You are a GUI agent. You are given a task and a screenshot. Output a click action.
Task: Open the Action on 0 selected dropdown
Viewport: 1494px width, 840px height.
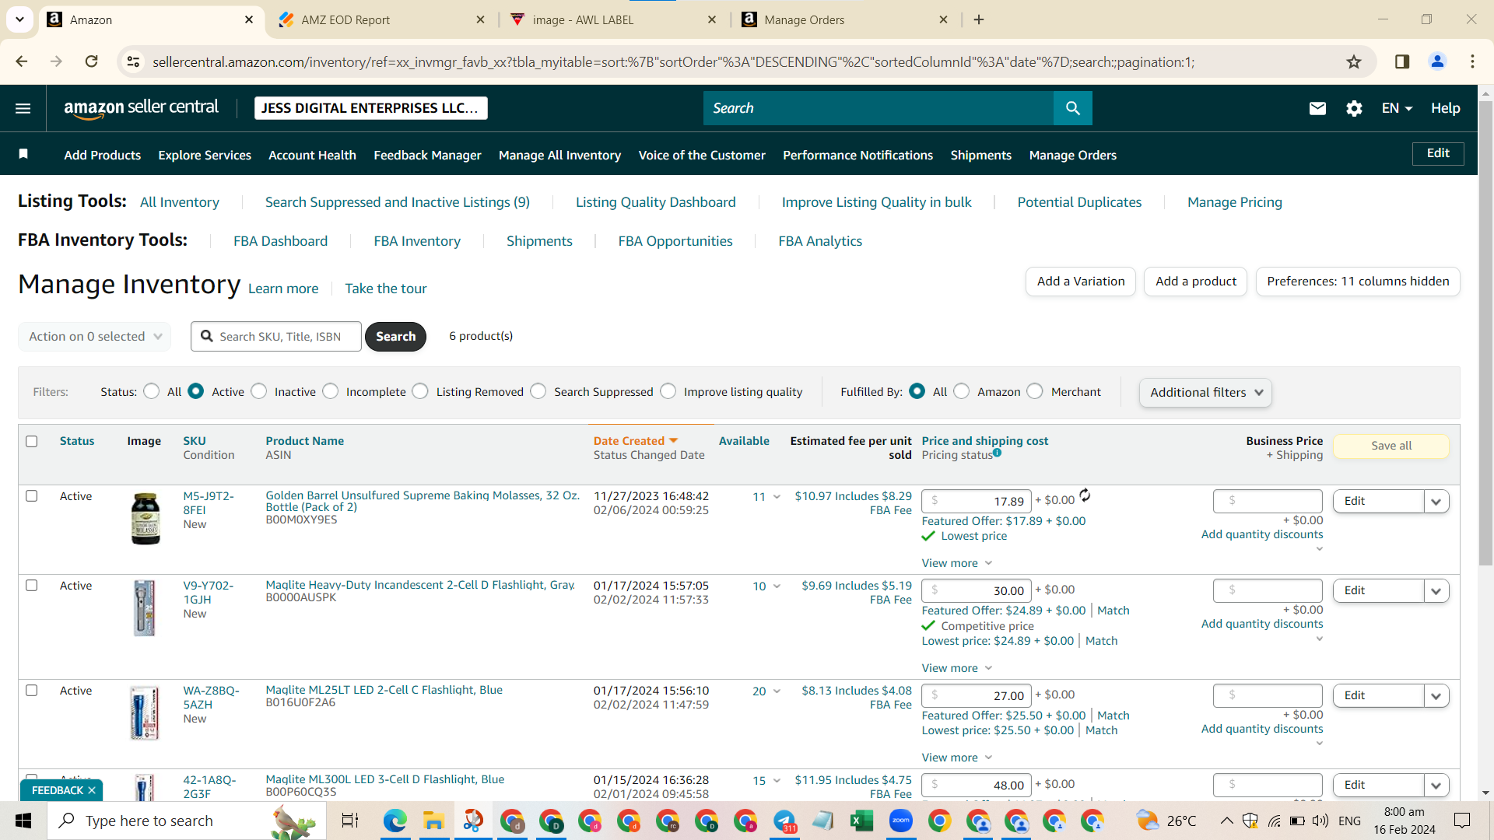click(x=94, y=336)
